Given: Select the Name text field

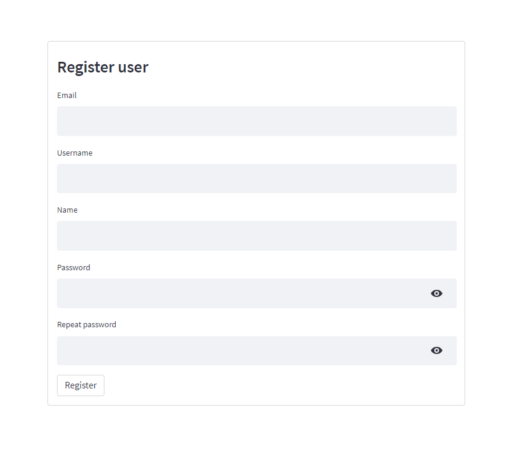Looking at the screenshot, I should click(256, 236).
